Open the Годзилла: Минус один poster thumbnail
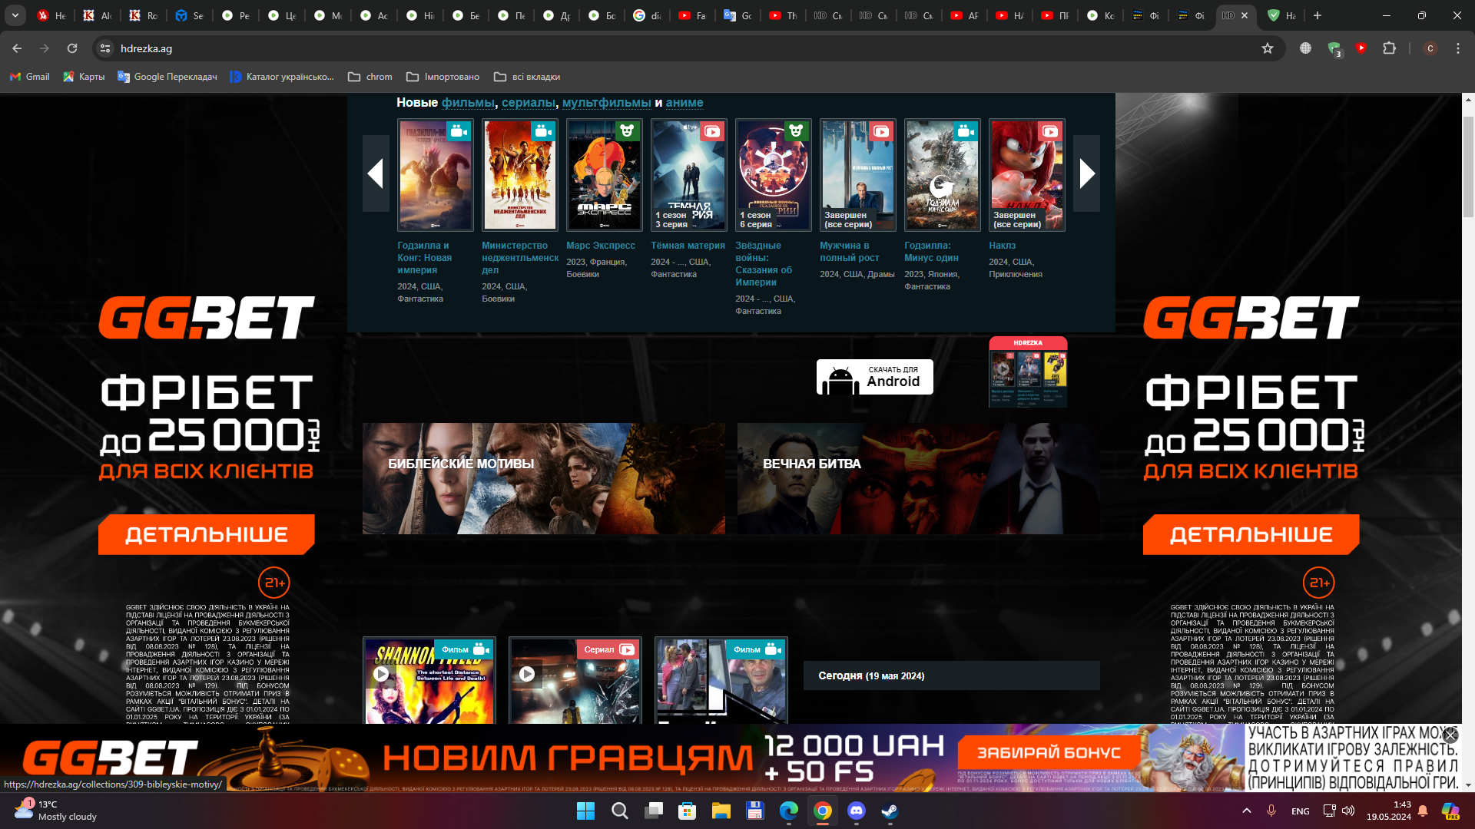The width and height of the screenshot is (1475, 829). [x=942, y=175]
